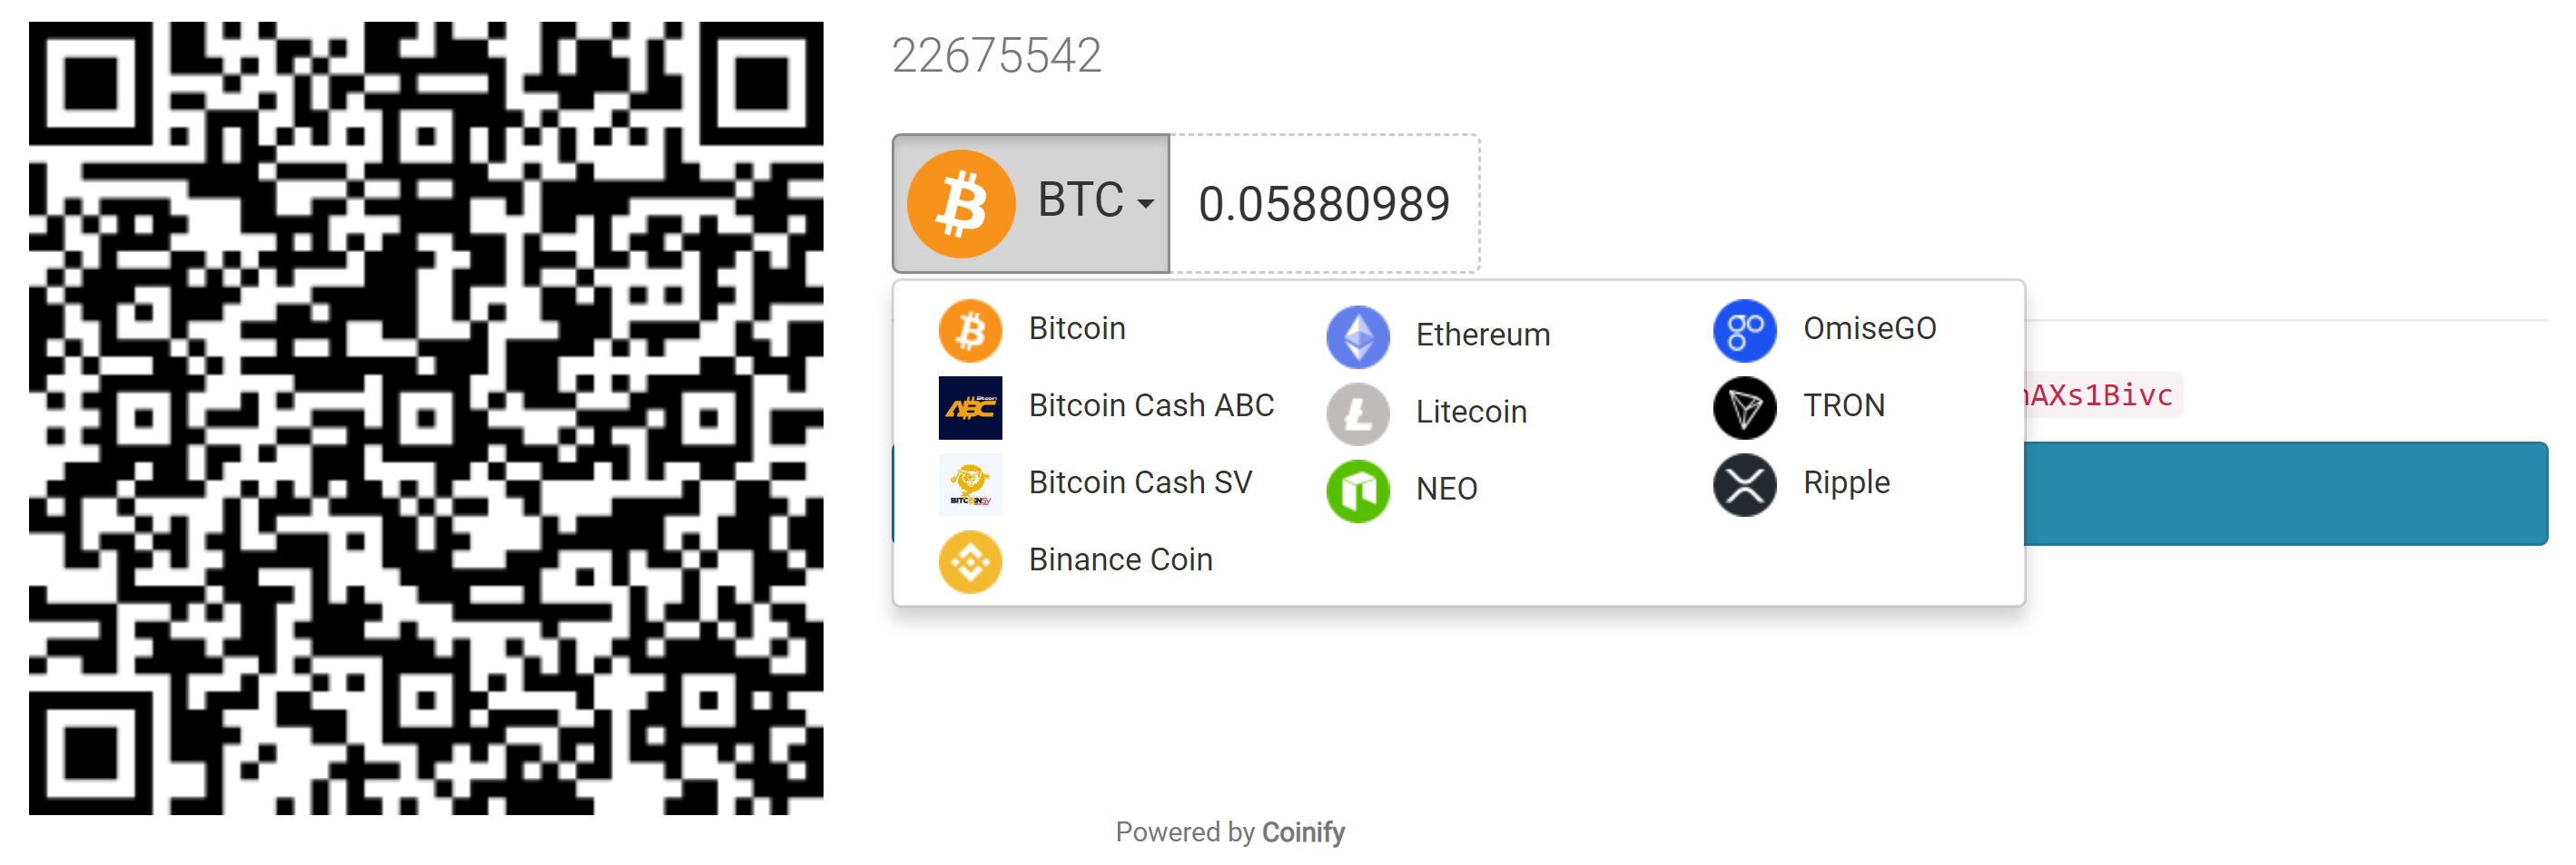
Task: Click the Binance Coin icon
Action: click(968, 560)
